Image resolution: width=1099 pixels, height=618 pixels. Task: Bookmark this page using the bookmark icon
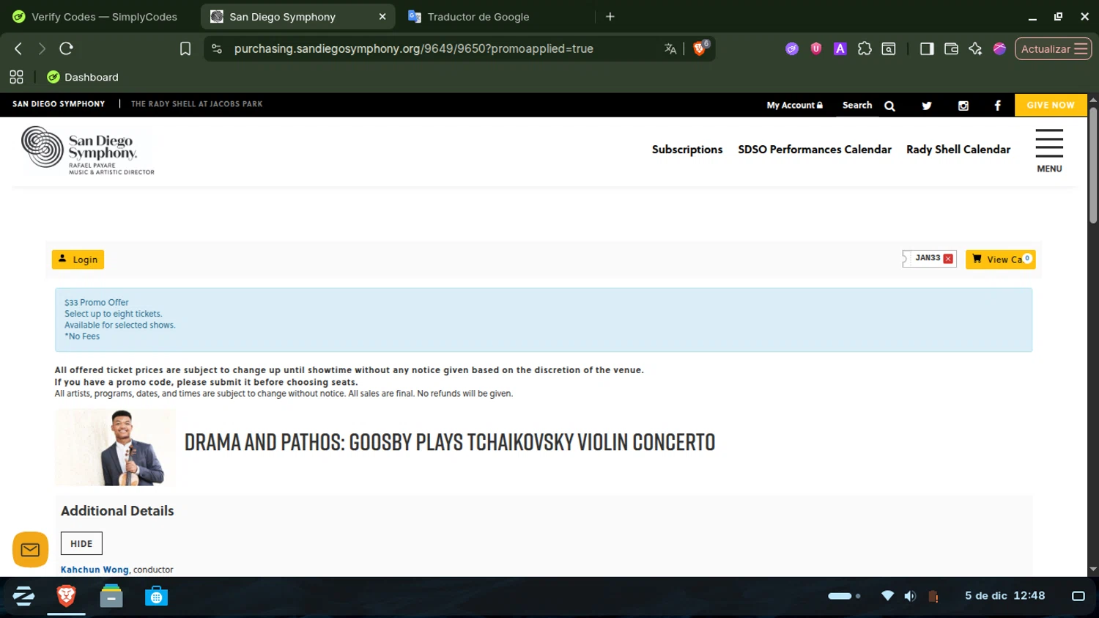tap(185, 48)
